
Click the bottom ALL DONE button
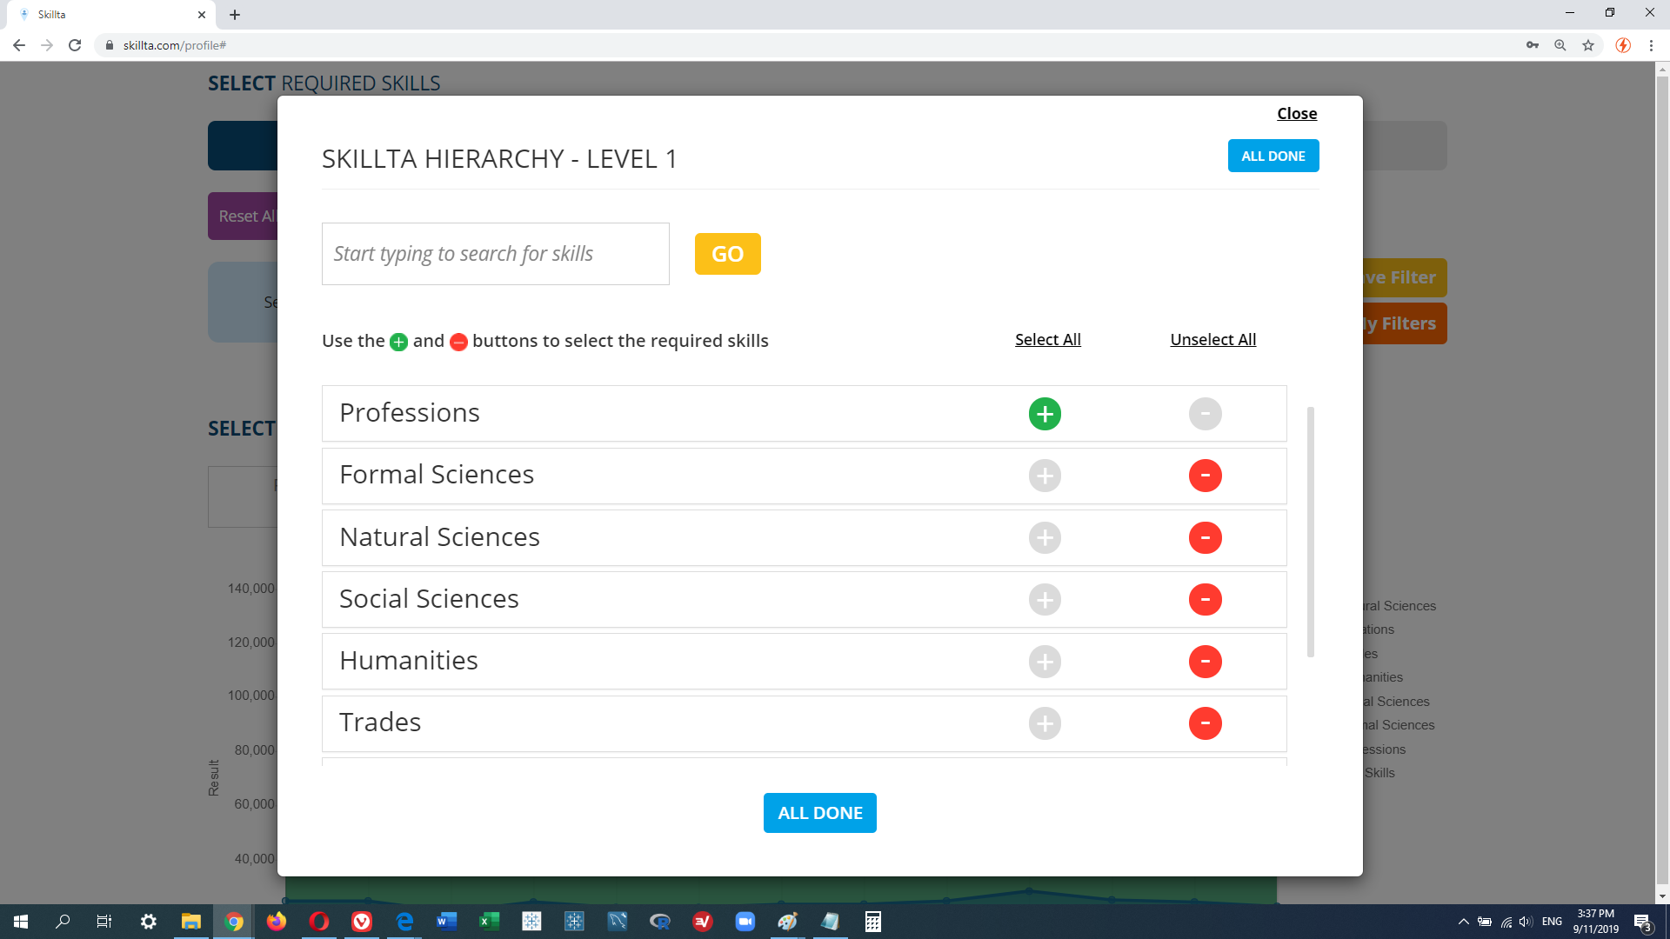(819, 813)
